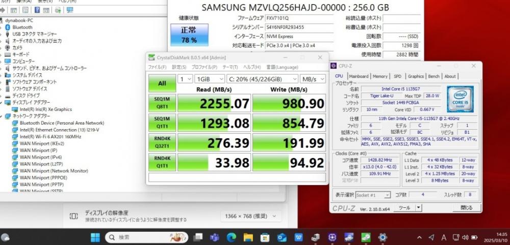Click the 正常 78 % health status button
The image size is (510, 245).
(x=189, y=35)
